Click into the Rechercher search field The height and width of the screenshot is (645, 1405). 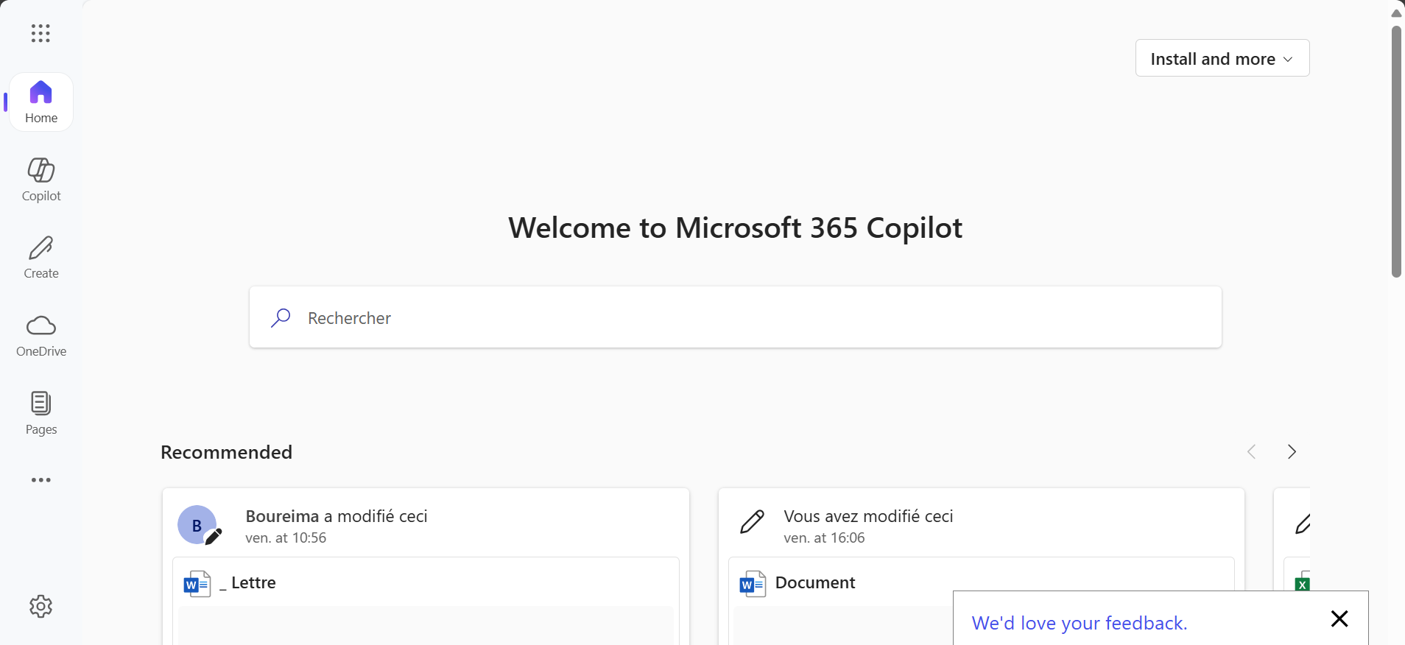pos(736,318)
